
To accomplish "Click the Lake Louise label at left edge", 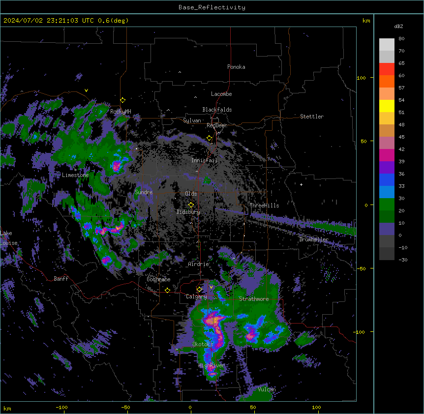I will point(9,238).
